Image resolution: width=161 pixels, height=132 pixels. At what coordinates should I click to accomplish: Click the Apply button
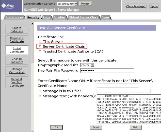click(x=154, y=6)
